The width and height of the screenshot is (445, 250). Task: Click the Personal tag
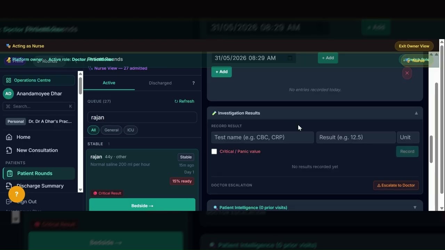click(16, 122)
